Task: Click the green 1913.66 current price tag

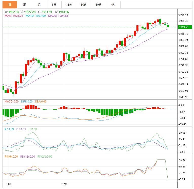Action: pos(183,27)
